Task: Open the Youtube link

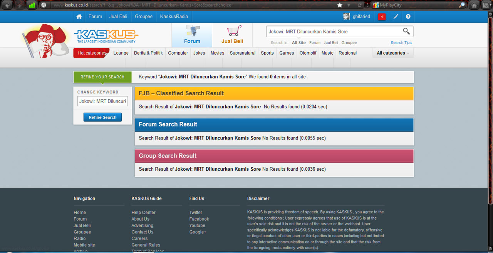Action: [x=197, y=226]
